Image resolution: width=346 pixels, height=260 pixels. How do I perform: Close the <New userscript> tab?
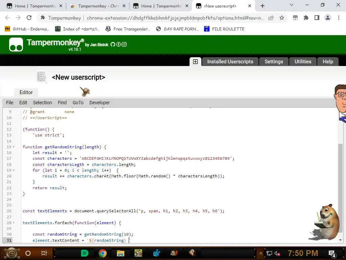pos(250,6)
